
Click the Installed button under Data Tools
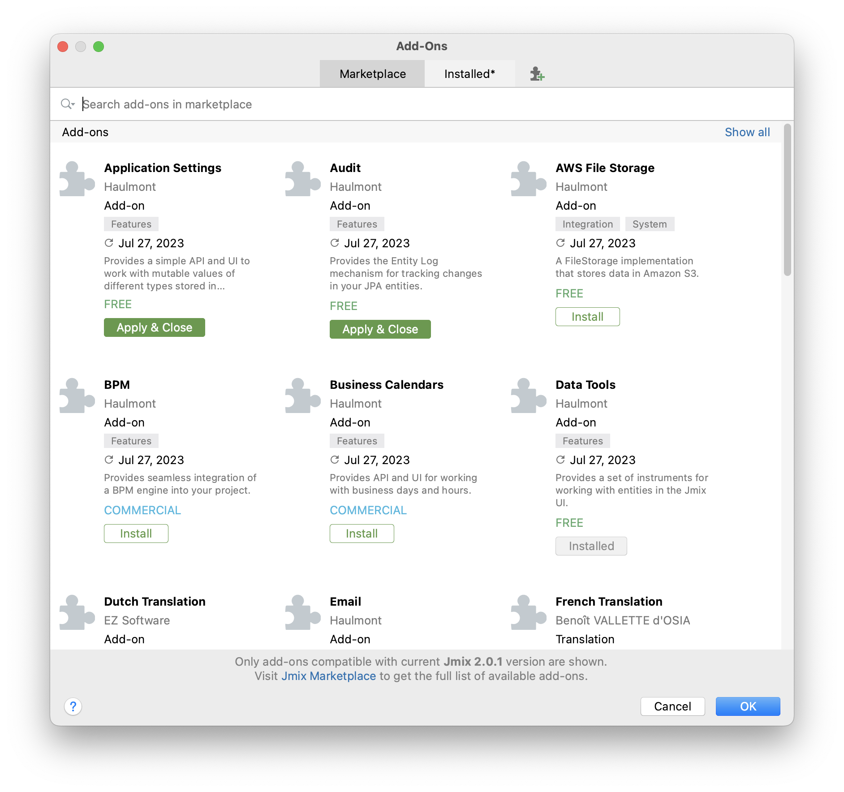[x=591, y=546]
